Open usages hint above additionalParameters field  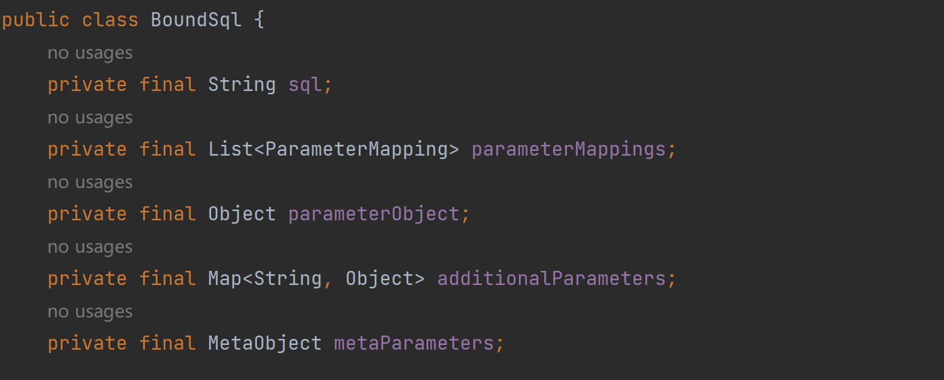tap(90, 247)
